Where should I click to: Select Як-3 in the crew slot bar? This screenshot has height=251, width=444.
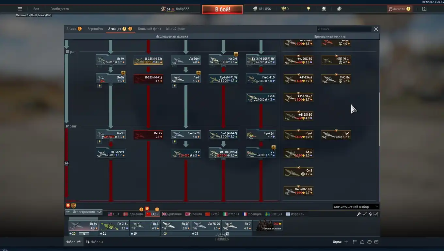pos(145,226)
